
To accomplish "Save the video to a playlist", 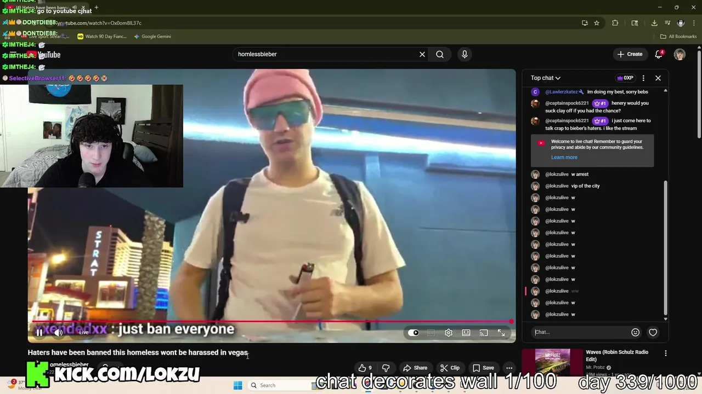I will pyautogui.click(x=484, y=368).
